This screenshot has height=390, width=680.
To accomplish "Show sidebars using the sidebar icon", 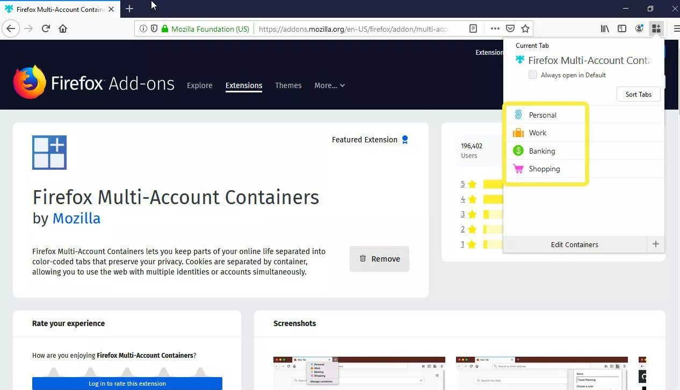I will point(622,29).
